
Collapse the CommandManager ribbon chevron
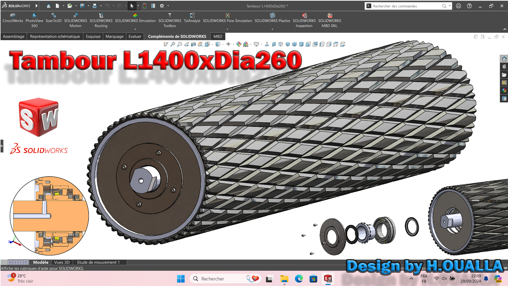pyautogui.click(x=505, y=29)
